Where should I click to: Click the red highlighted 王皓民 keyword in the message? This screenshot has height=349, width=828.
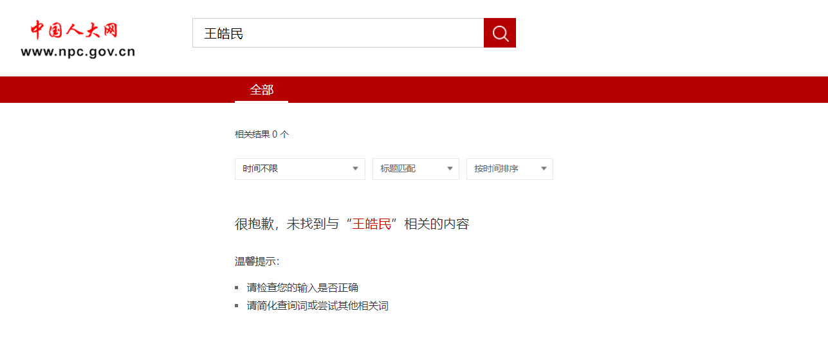point(371,224)
